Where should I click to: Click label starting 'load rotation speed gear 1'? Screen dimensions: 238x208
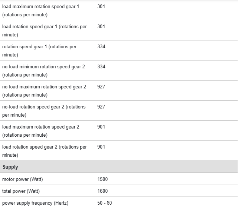point(44,31)
